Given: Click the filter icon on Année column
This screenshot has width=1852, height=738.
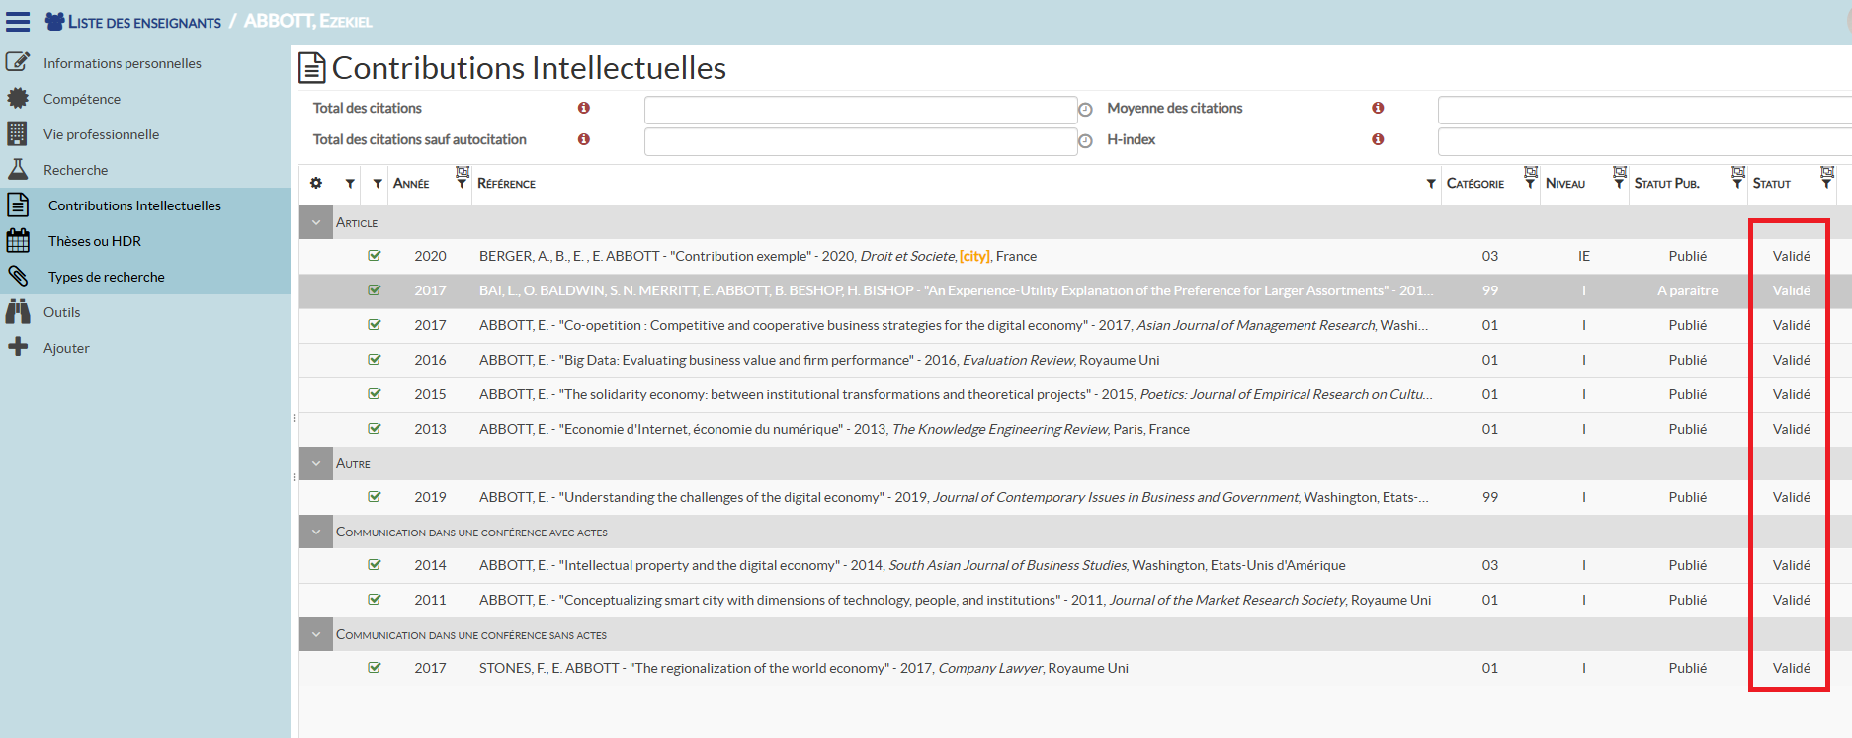Looking at the screenshot, I should click(x=462, y=178).
